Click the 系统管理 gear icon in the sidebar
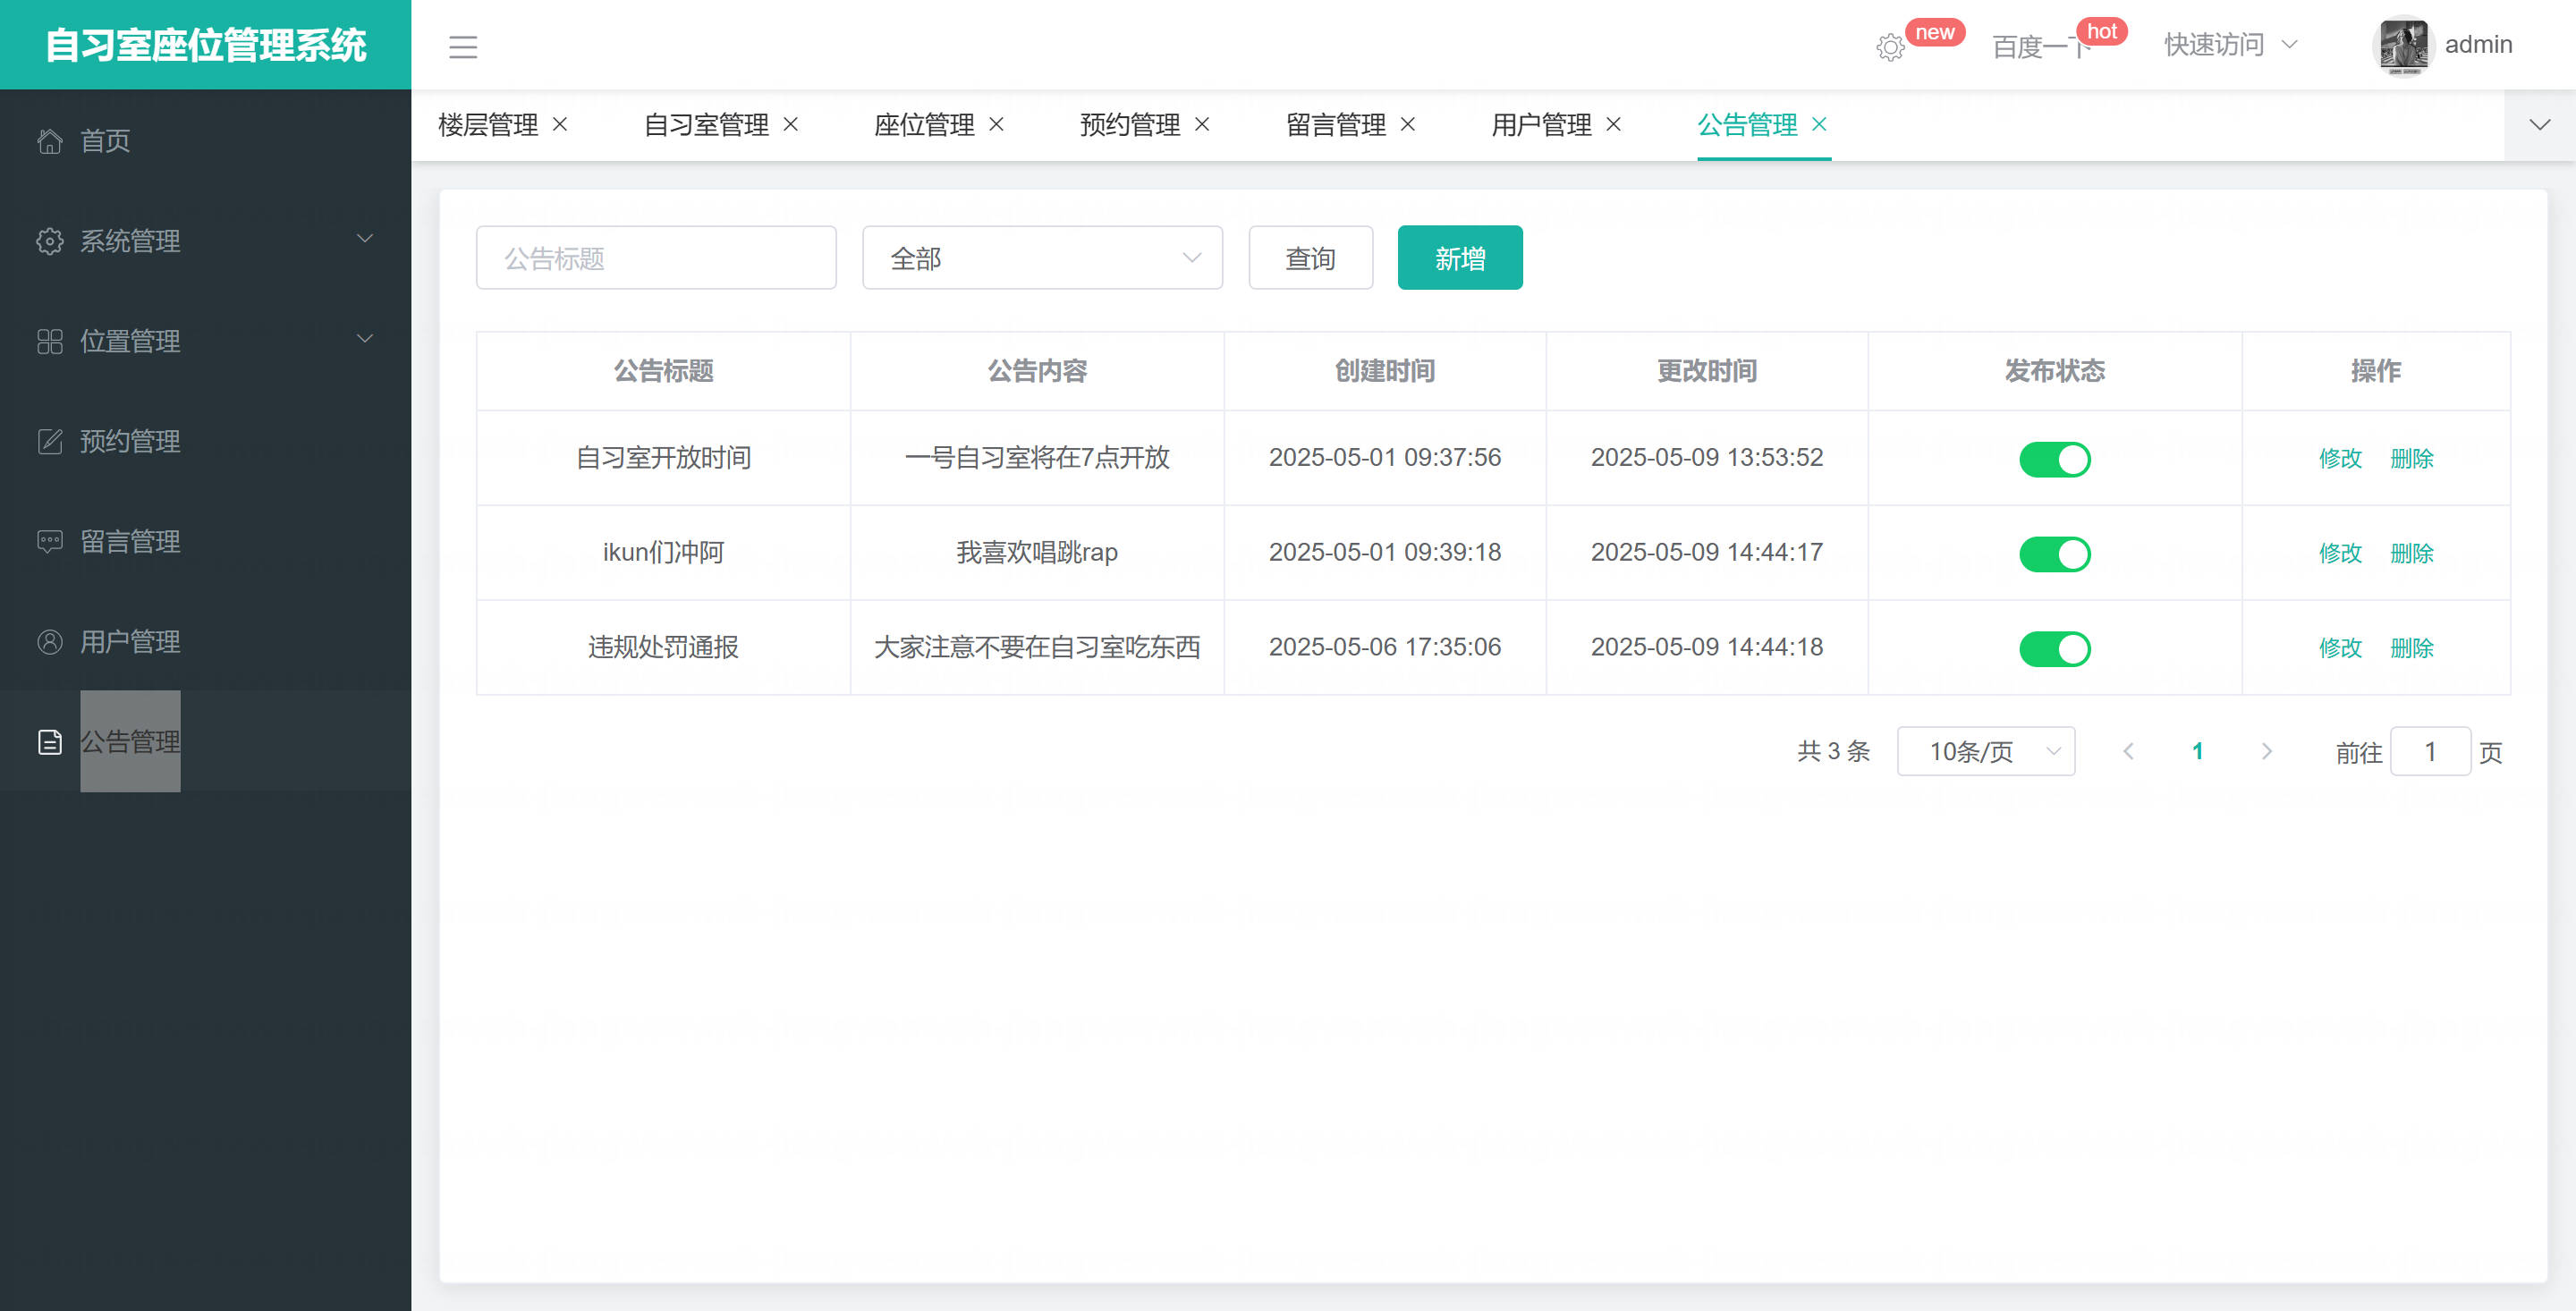Viewport: 2576px width, 1311px height. [50, 241]
